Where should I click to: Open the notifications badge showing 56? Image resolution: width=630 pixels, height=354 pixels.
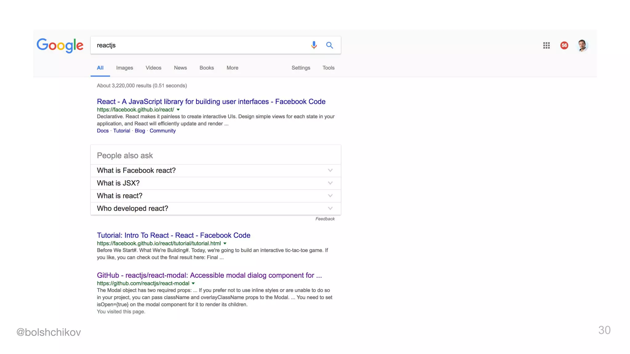(x=564, y=45)
